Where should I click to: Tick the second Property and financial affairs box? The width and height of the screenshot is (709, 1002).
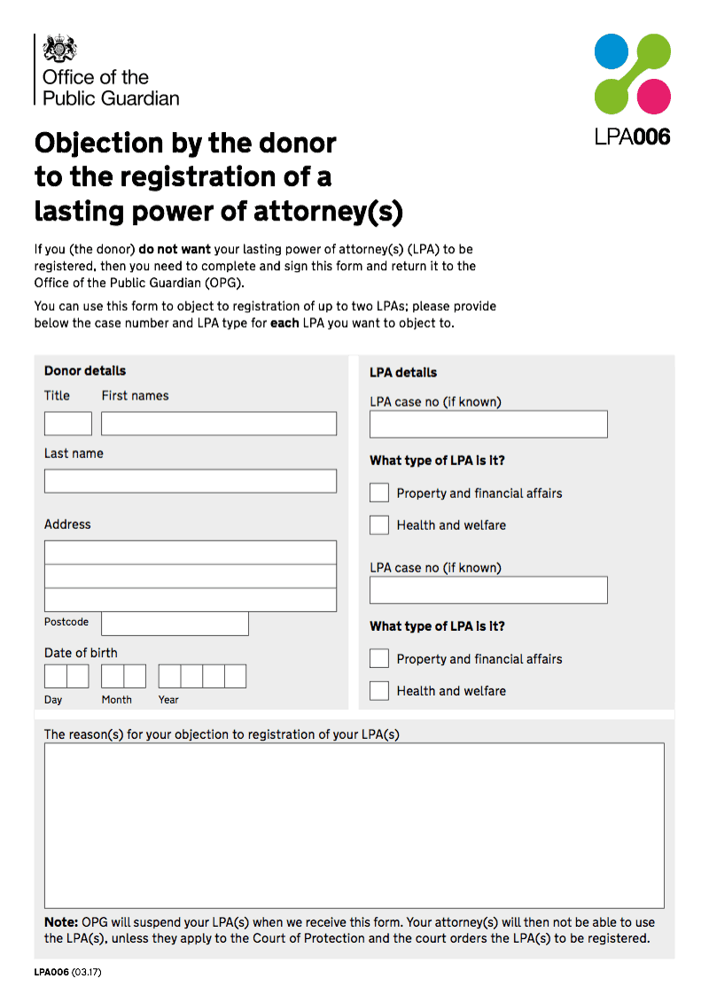tap(378, 657)
